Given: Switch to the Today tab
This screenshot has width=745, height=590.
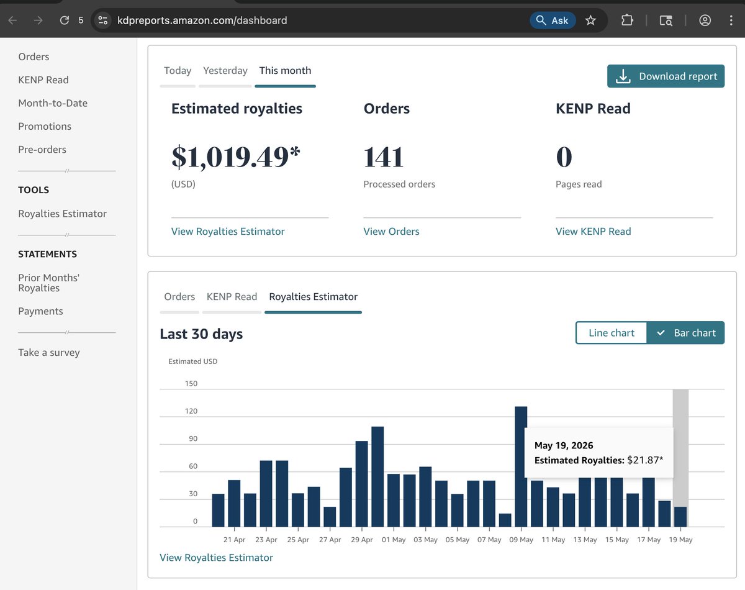Looking at the screenshot, I should point(178,70).
